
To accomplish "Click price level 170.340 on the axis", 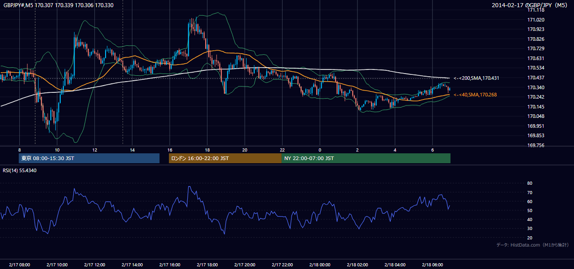I will coord(536,87).
